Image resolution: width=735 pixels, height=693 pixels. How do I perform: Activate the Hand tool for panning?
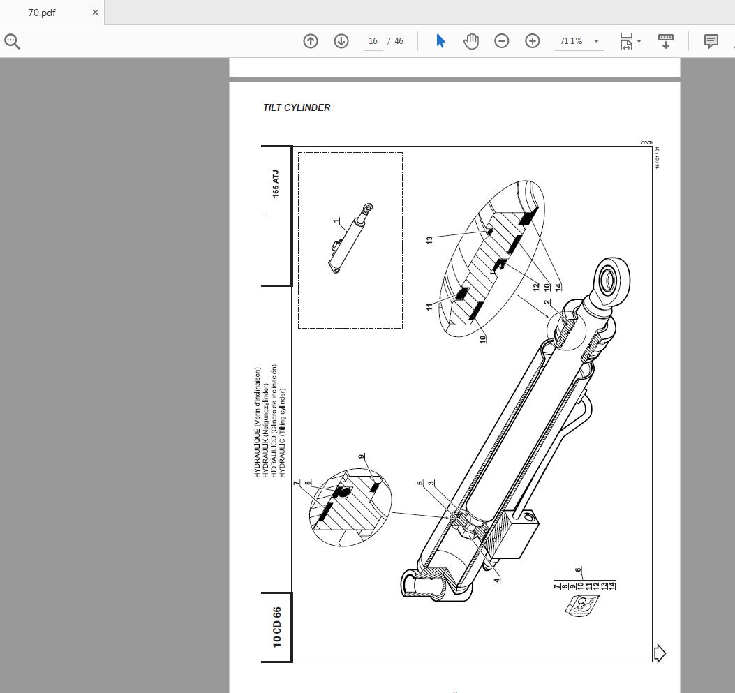[x=471, y=41]
